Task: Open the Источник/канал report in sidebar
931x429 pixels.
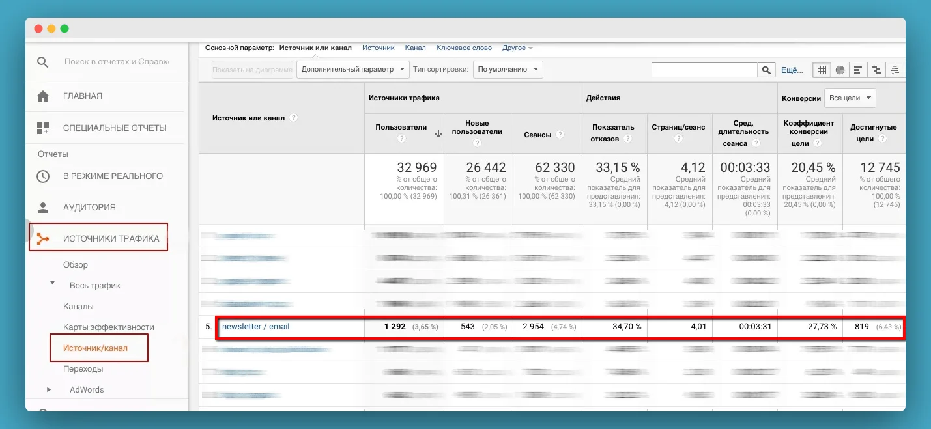Action: 95,348
